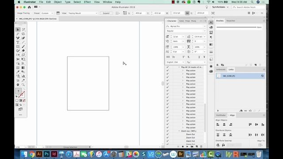
Task: Expand the first Play action step
Action: [183, 71]
